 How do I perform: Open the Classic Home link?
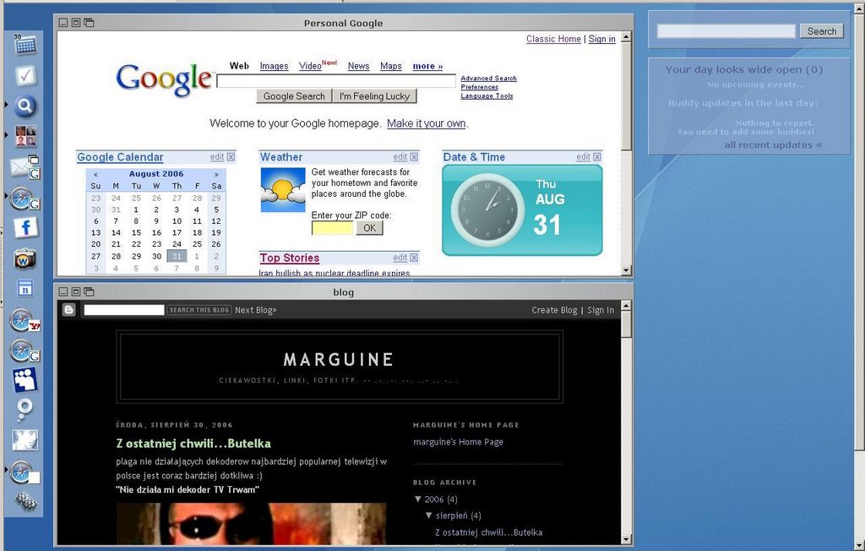(553, 39)
